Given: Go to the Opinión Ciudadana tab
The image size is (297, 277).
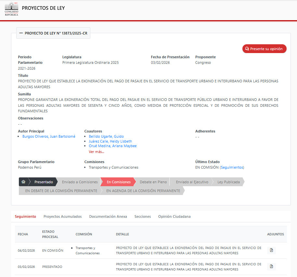Looking at the screenshot, I should (174, 216).
